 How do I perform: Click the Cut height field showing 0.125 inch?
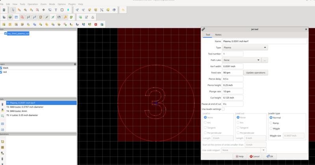232,98
